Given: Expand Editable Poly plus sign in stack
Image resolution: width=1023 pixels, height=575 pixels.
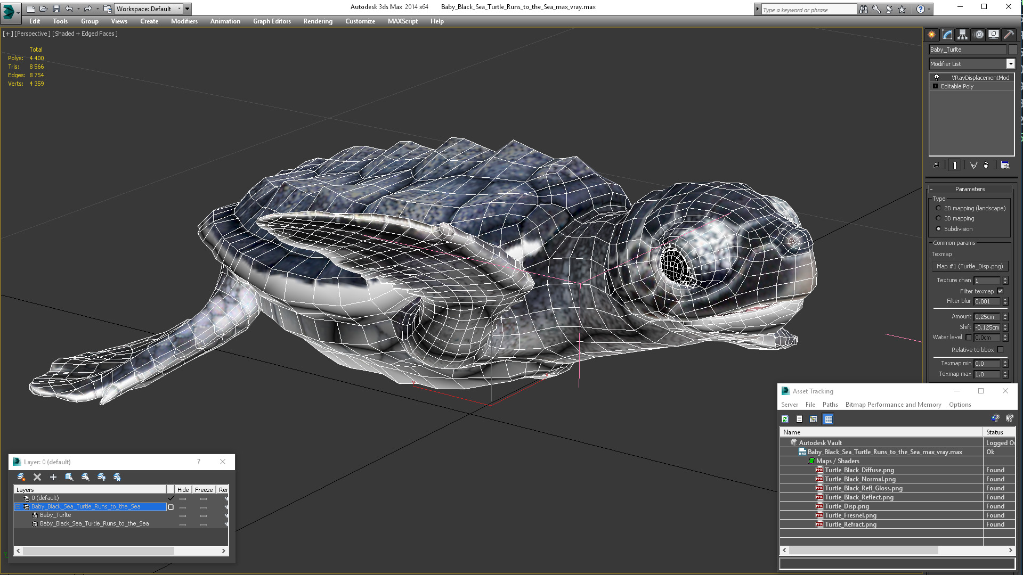Looking at the screenshot, I should pyautogui.click(x=935, y=86).
